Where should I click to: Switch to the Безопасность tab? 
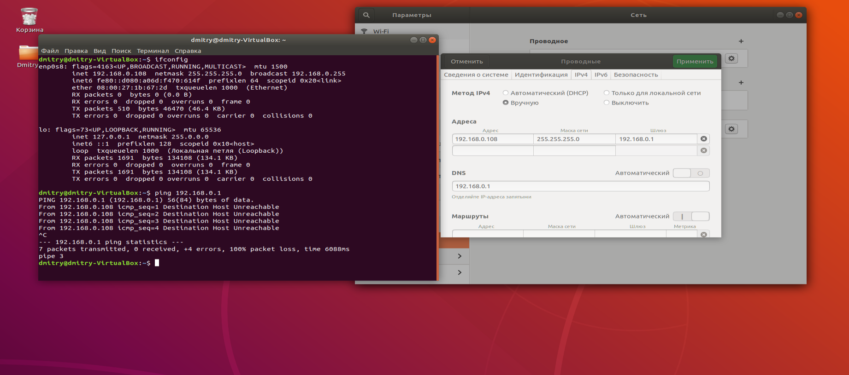point(636,75)
